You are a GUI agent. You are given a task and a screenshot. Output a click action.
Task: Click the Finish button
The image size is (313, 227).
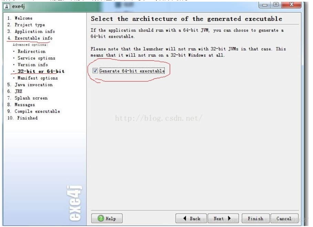(x=255, y=218)
